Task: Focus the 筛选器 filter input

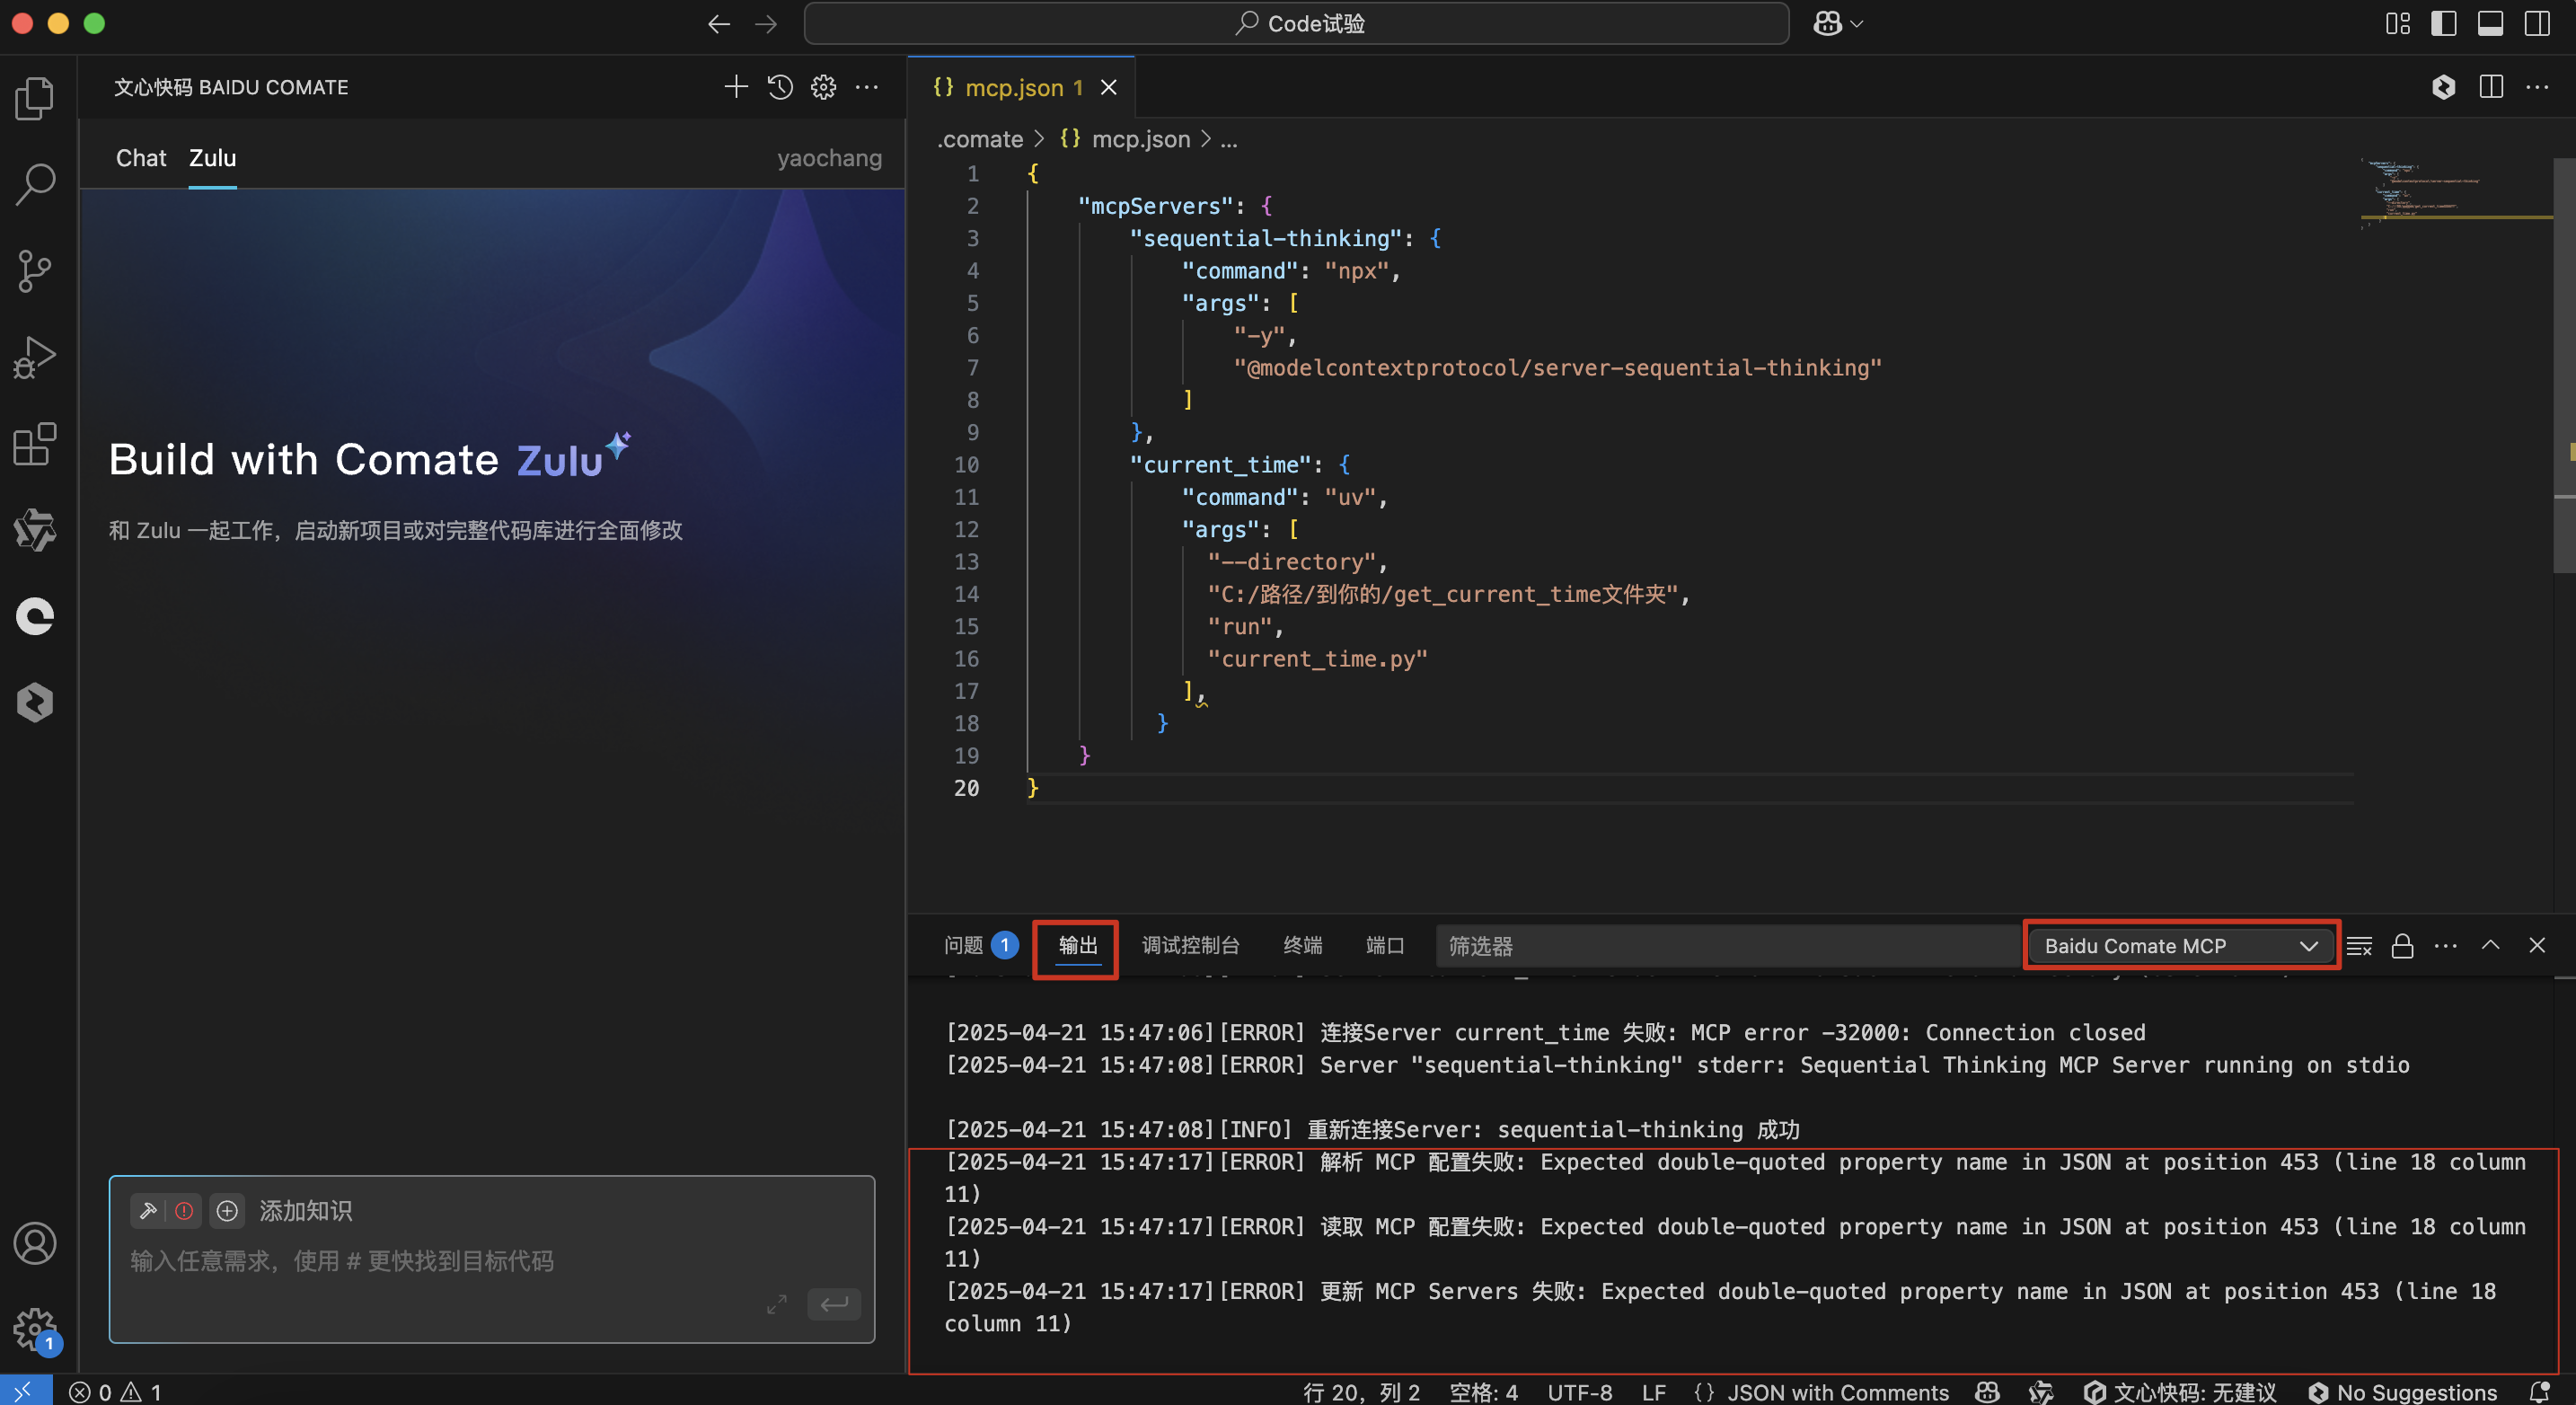Action: [1727, 946]
